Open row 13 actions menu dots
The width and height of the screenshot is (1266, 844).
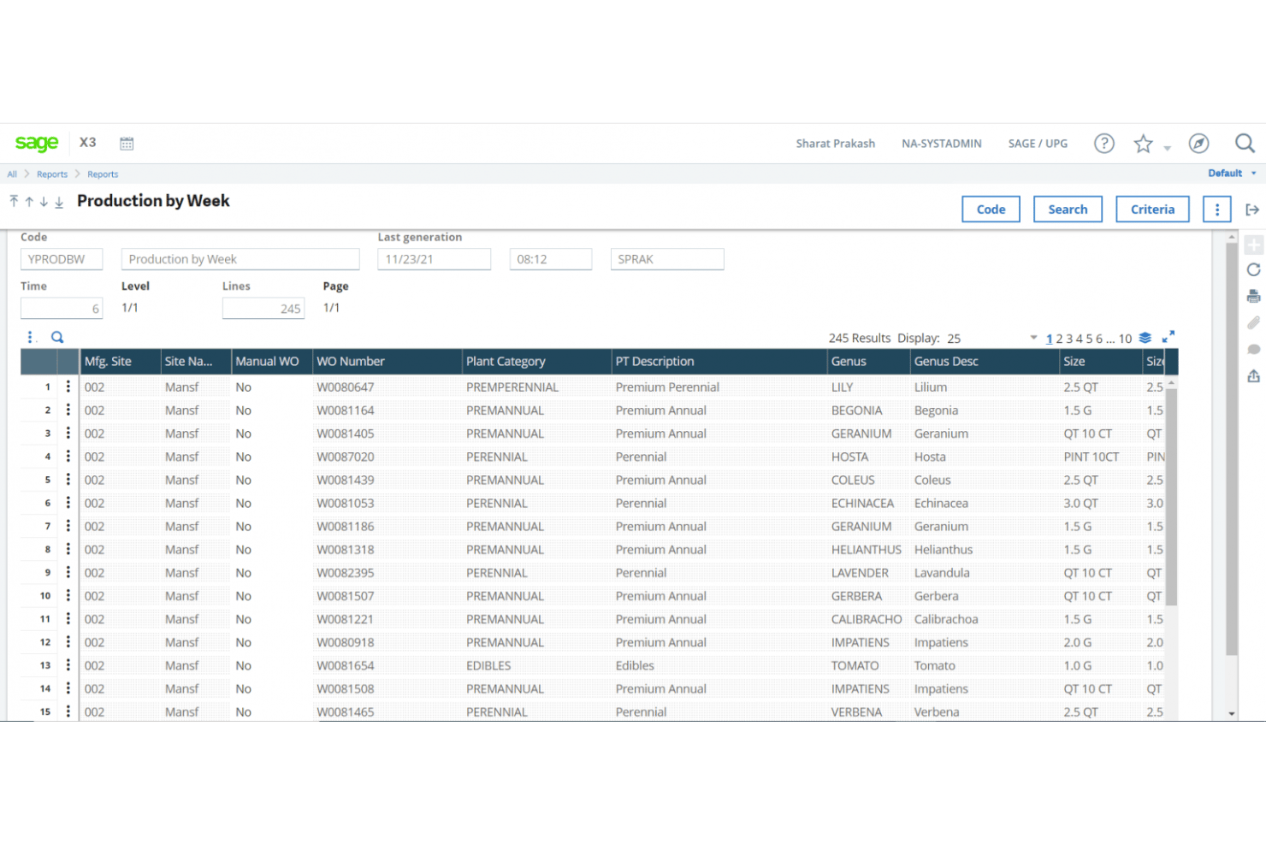click(x=68, y=664)
